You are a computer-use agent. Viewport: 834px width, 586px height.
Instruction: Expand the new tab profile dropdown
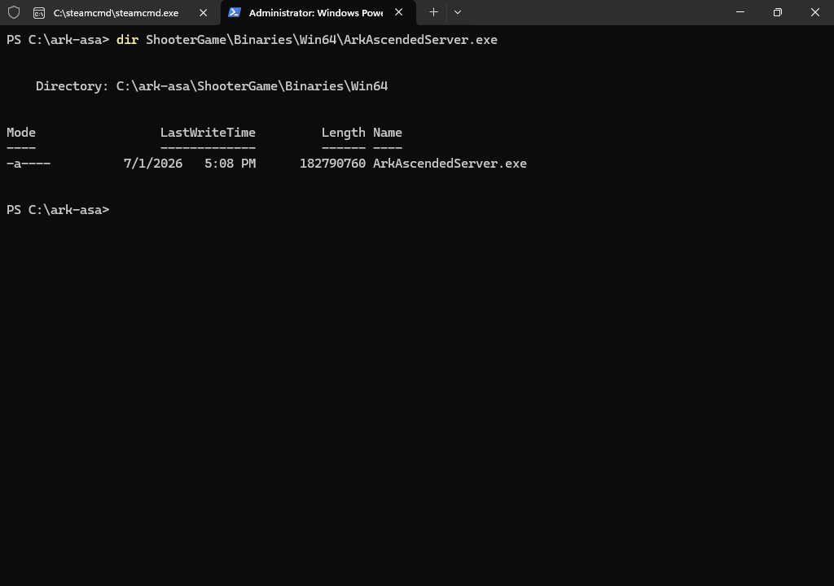click(458, 12)
